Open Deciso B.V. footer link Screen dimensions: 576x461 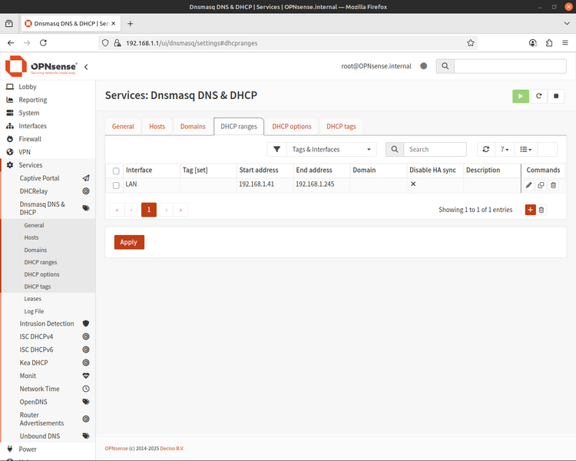coord(172,449)
